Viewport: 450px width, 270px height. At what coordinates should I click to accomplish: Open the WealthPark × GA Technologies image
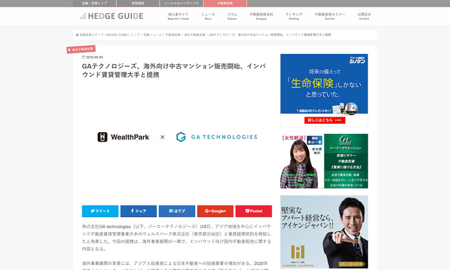tap(177, 137)
